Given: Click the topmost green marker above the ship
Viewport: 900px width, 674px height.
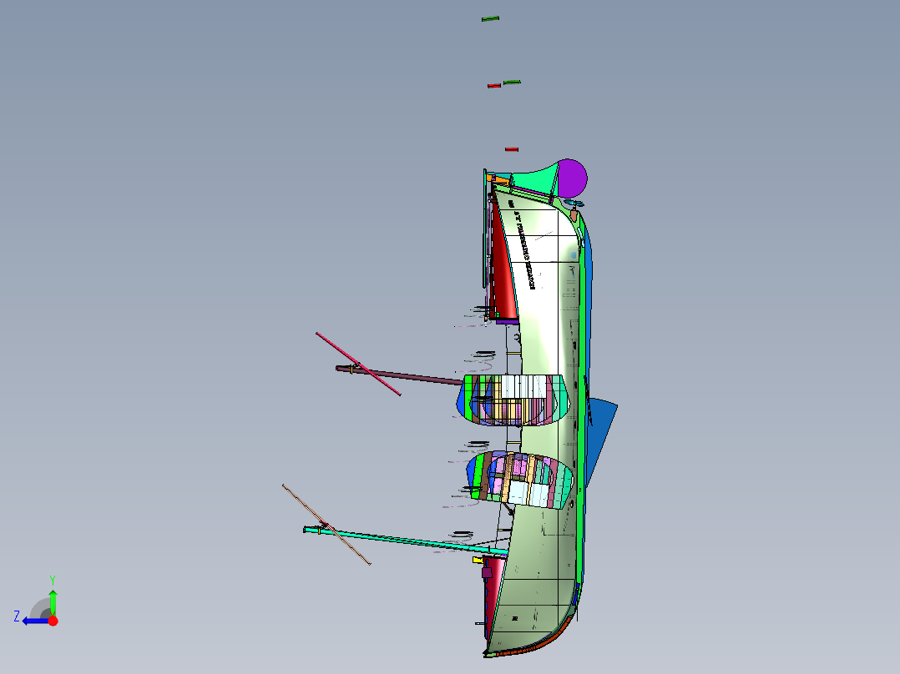Looking at the screenshot, I should [490, 19].
